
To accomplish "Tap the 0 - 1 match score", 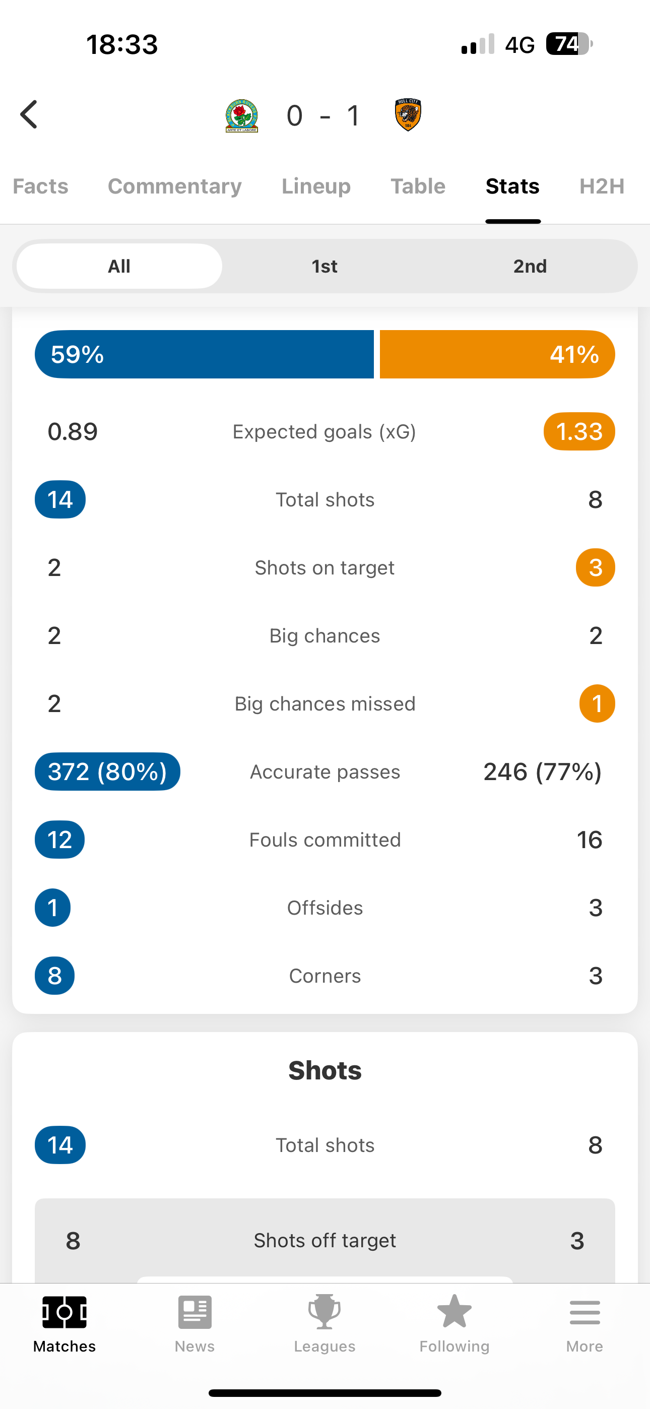I will pyautogui.click(x=324, y=116).
